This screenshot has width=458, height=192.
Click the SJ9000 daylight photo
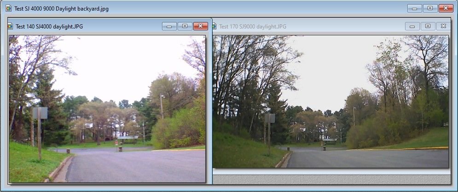(330, 102)
